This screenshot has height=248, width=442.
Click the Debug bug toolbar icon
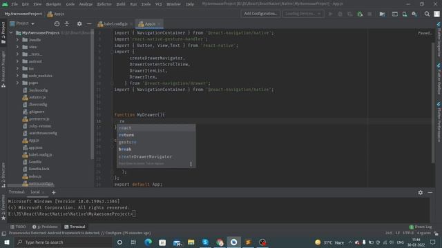pyautogui.click(x=340, y=14)
